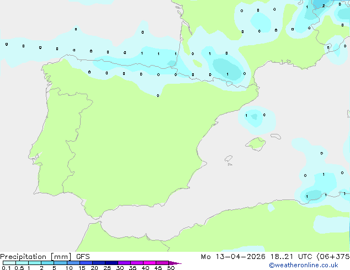Click the violet 35 to 40 mm swatch

tap(137, 263)
